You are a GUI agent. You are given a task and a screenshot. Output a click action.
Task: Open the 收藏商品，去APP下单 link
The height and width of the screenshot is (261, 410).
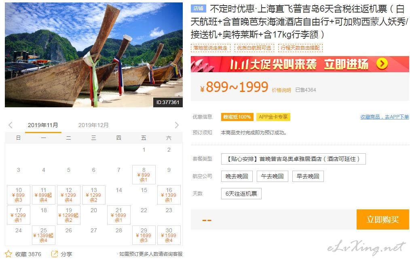(x=385, y=117)
